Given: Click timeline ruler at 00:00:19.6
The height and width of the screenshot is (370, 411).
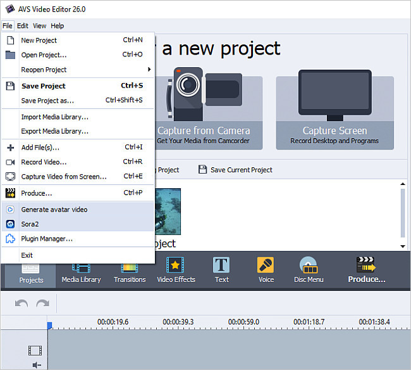Looking at the screenshot, I should pos(113,322).
